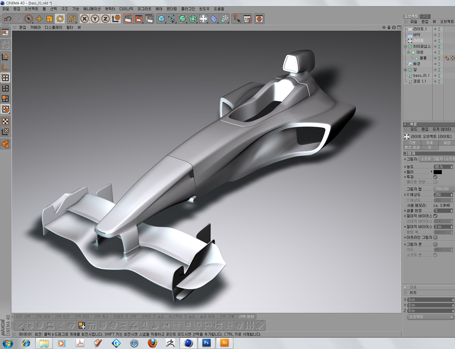Image resolution: width=455 pixels, height=349 pixels.
Task: Expand the 컬러 triangle next to the swatch
Action: point(431,172)
